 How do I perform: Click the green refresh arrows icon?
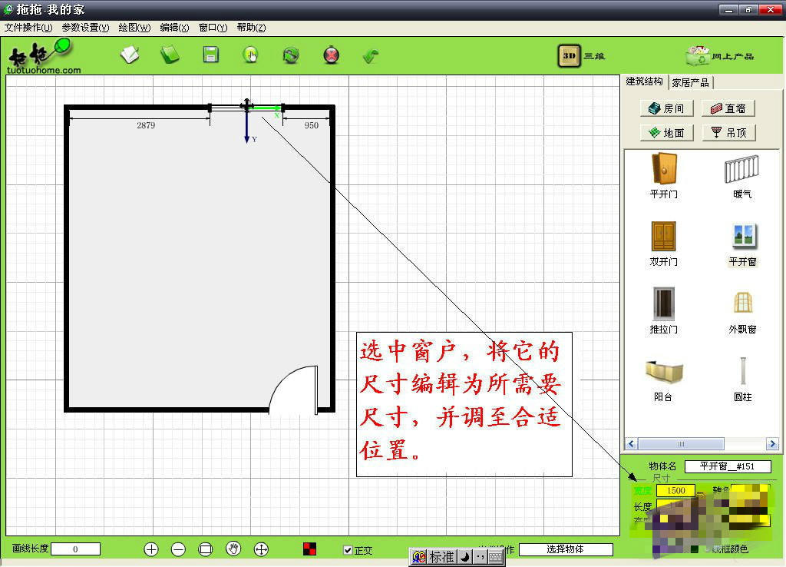click(291, 55)
